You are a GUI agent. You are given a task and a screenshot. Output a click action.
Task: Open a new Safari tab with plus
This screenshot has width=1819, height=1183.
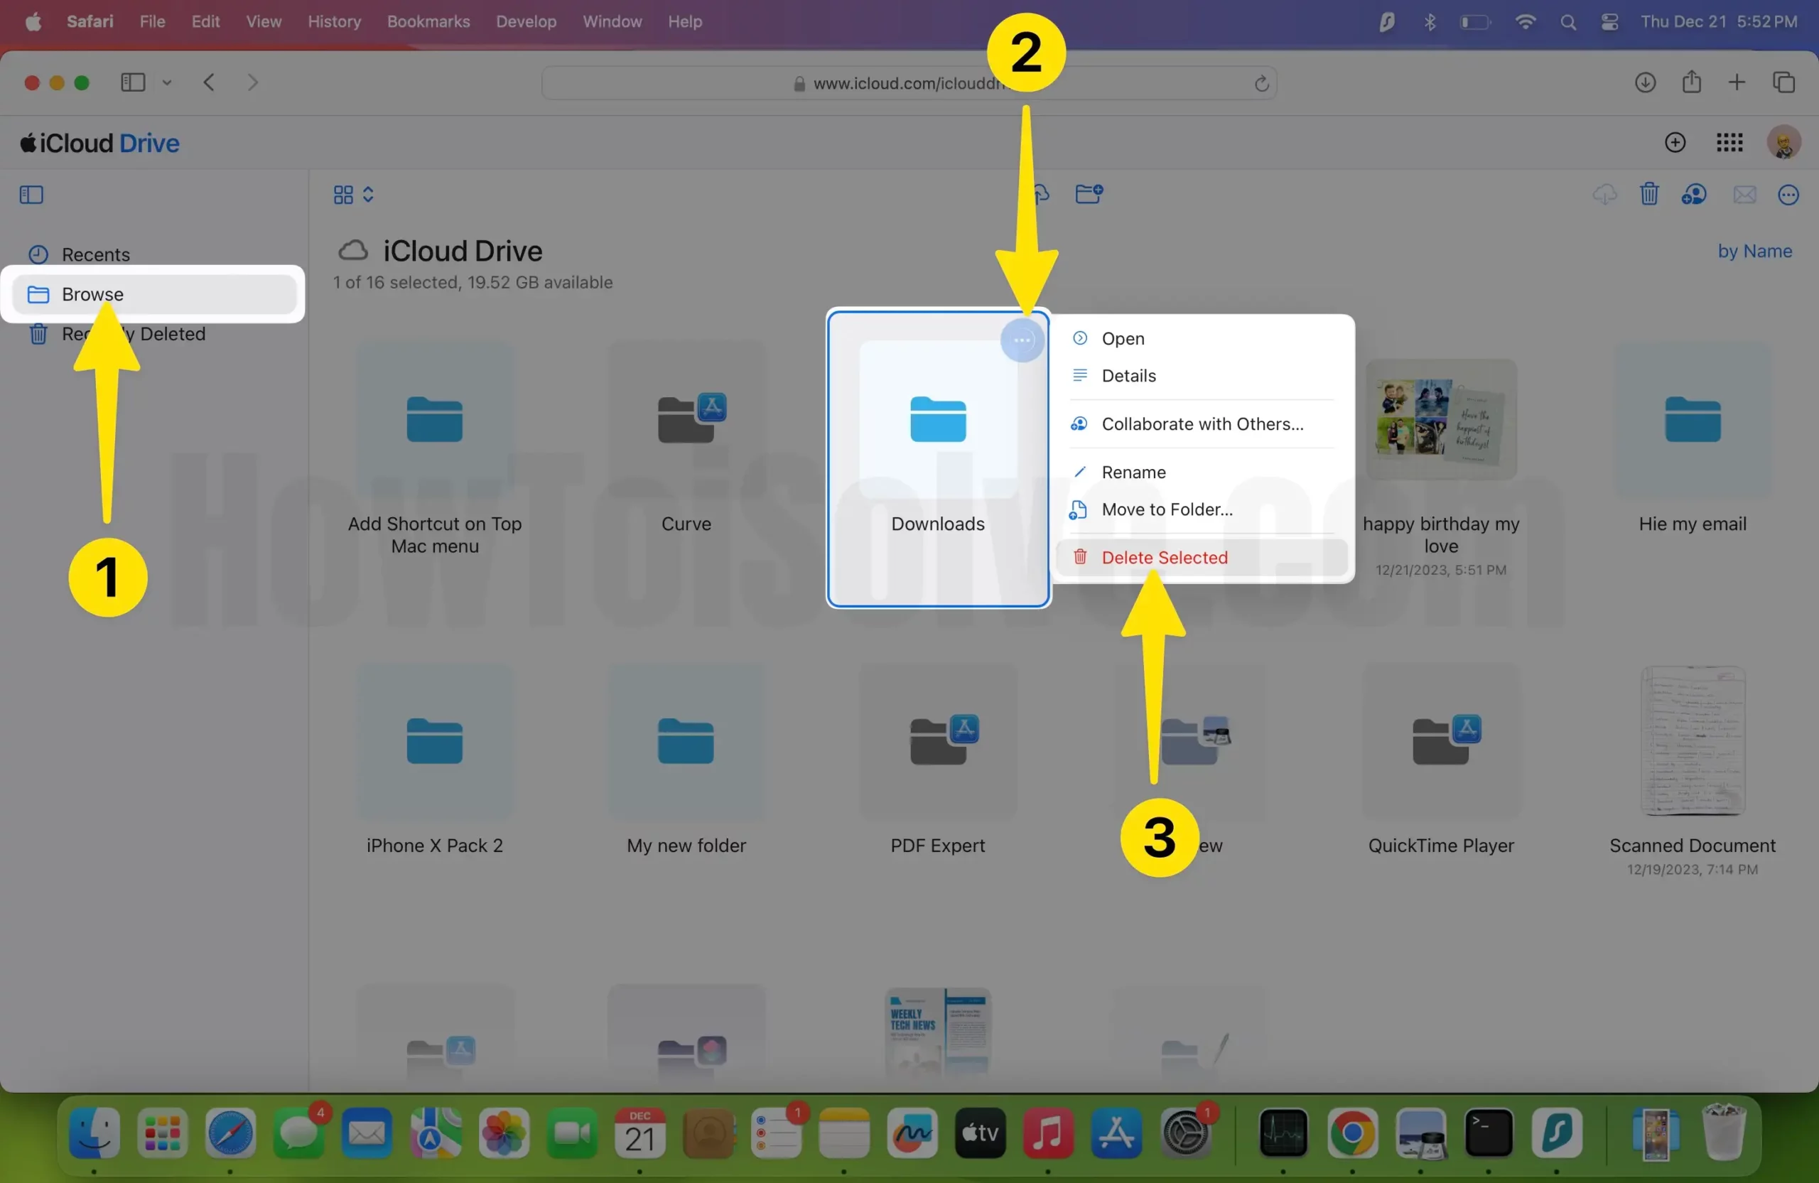(1737, 82)
